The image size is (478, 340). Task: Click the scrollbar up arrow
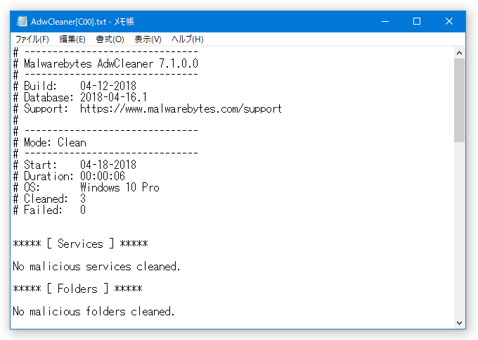point(460,53)
